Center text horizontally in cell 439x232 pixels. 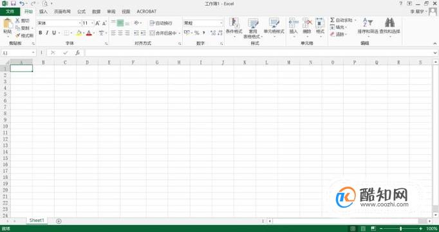click(x=120, y=33)
